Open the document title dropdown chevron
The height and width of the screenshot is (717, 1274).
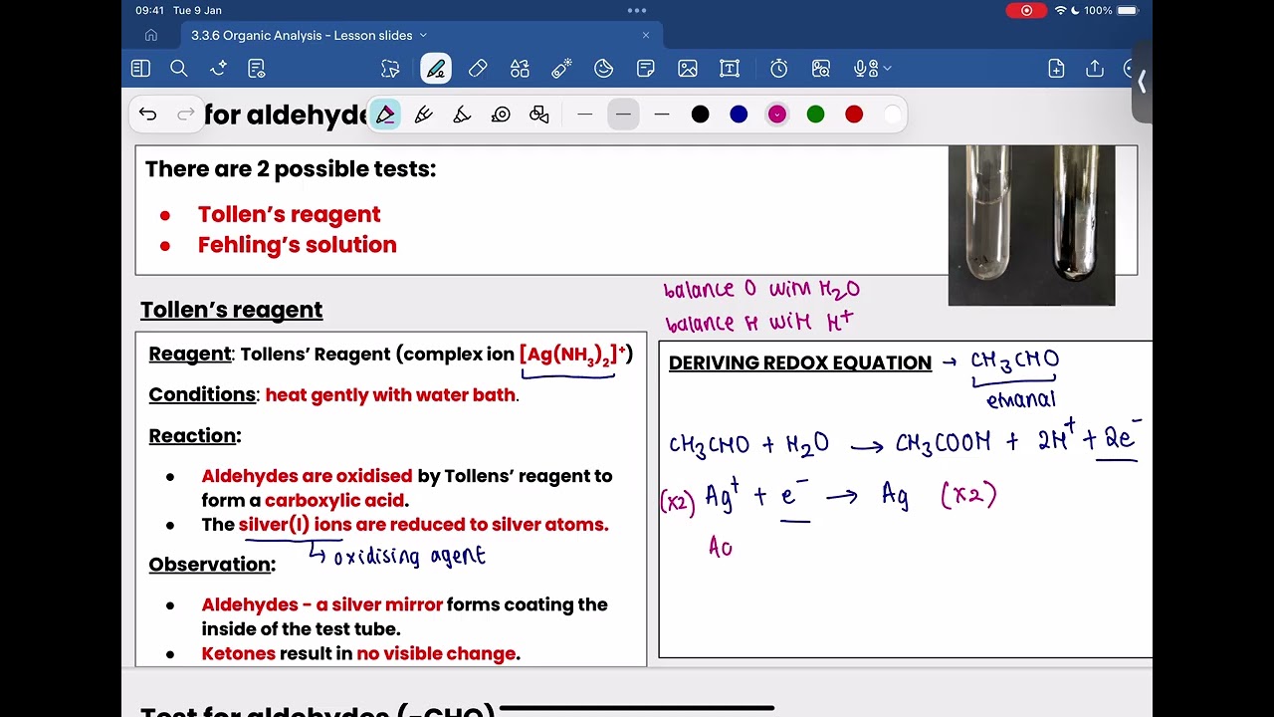pyautogui.click(x=424, y=35)
